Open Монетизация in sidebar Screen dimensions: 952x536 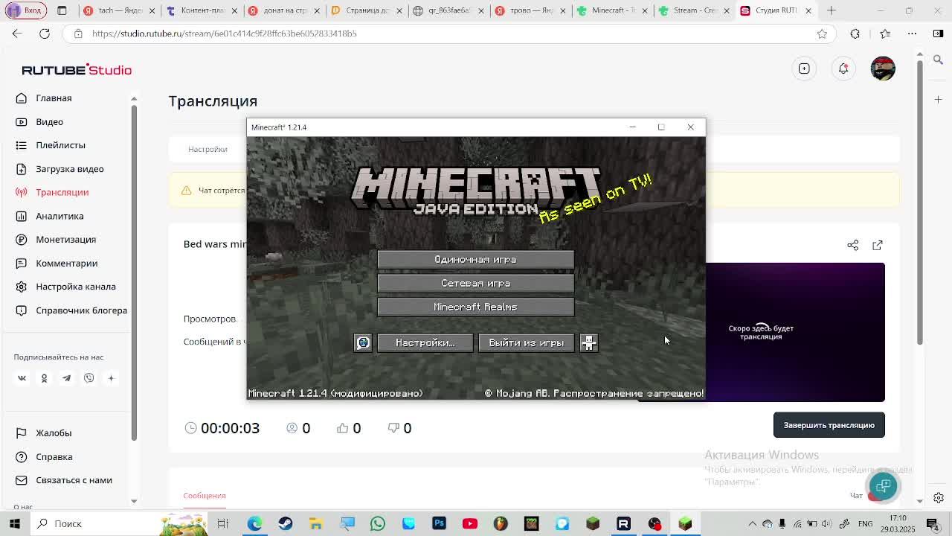(x=65, y=240)
